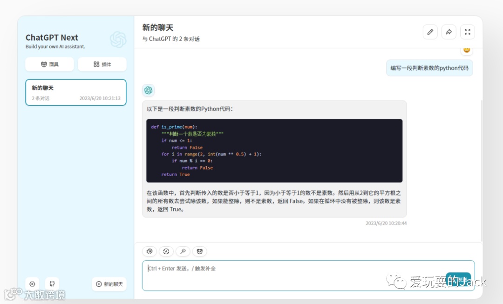The image size is (503, 304).
Task: Focus the Ctrl+Enter message input field
Action: pos(308,276)
